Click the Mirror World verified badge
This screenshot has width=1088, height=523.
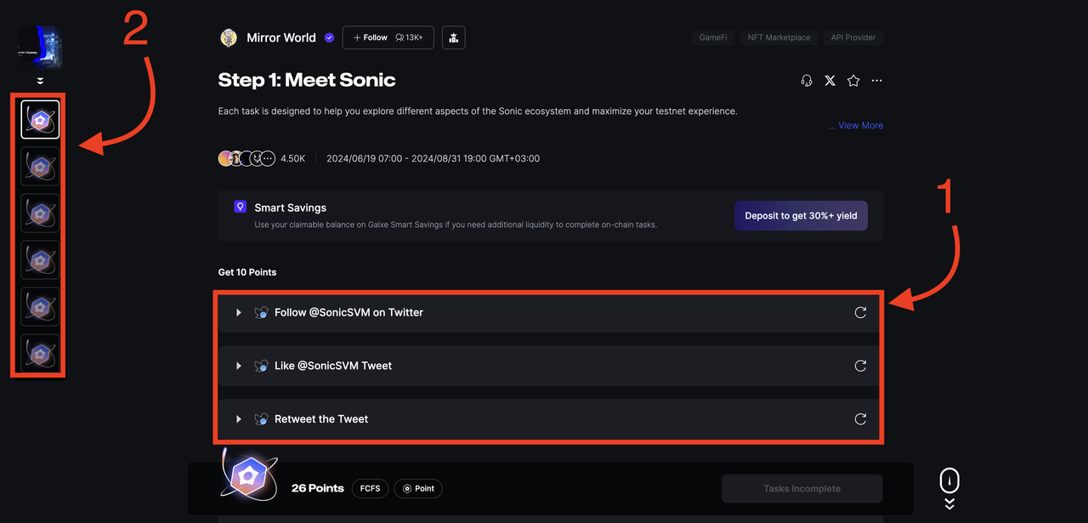tap(329, 37)
